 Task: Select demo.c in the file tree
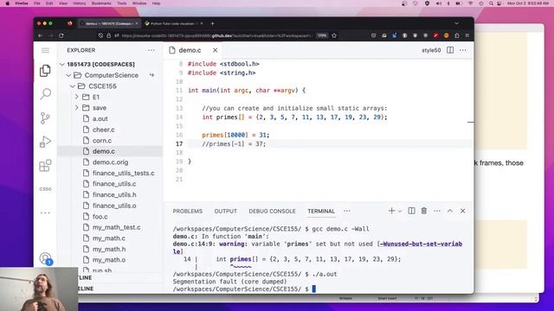(104, 151)
